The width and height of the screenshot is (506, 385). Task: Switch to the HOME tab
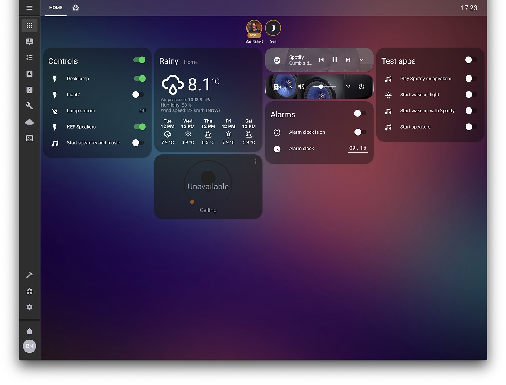(56, 8)
